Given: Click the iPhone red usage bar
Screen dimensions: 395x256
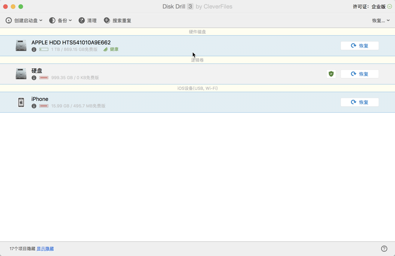Looking at the screenshot, I should 44,106.
